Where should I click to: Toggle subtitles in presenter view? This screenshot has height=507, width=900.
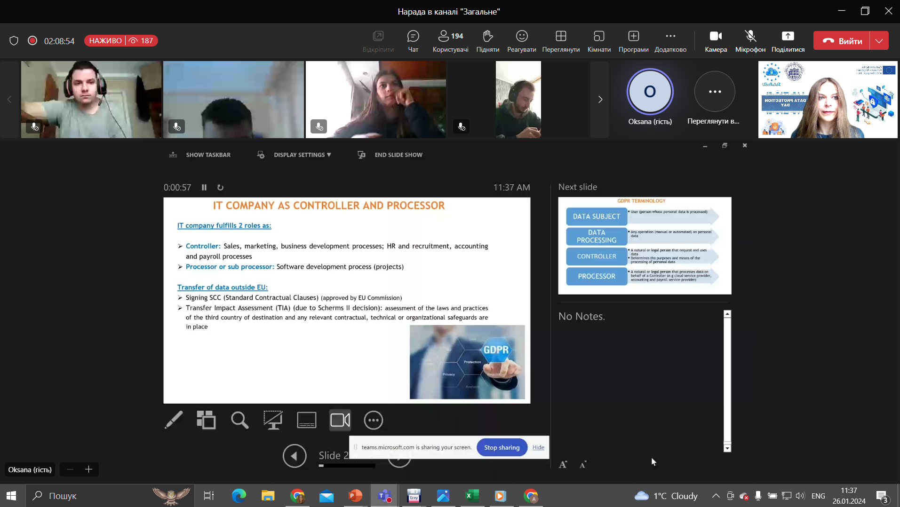pos(306,420)
